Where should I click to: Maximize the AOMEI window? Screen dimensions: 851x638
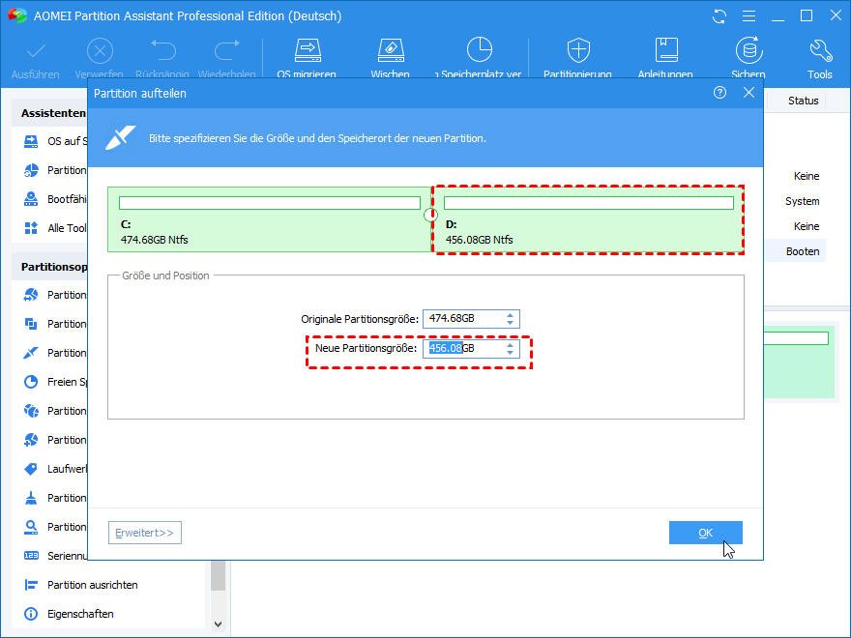pyautogui.click(x=807, y=16)
